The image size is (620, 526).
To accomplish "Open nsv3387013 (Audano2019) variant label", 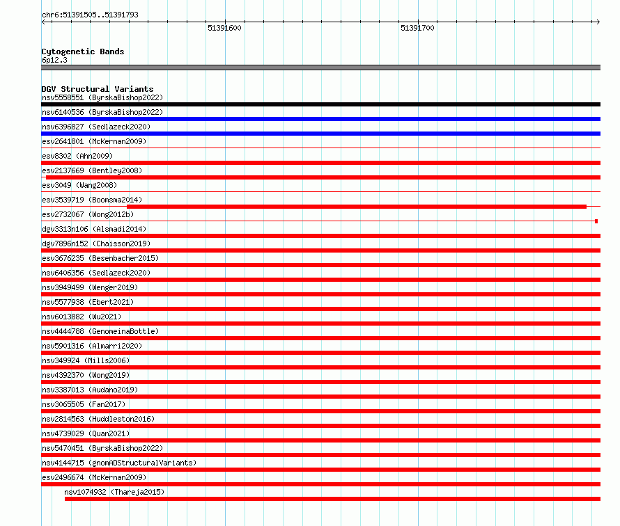I will pos(90,390).
